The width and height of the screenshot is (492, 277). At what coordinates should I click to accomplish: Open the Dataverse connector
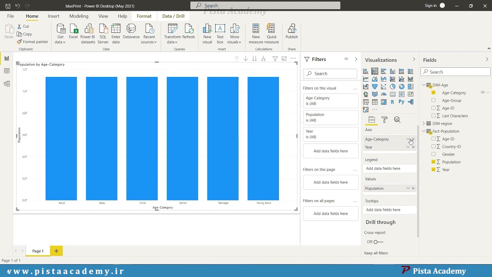click(x=131, y=32)
